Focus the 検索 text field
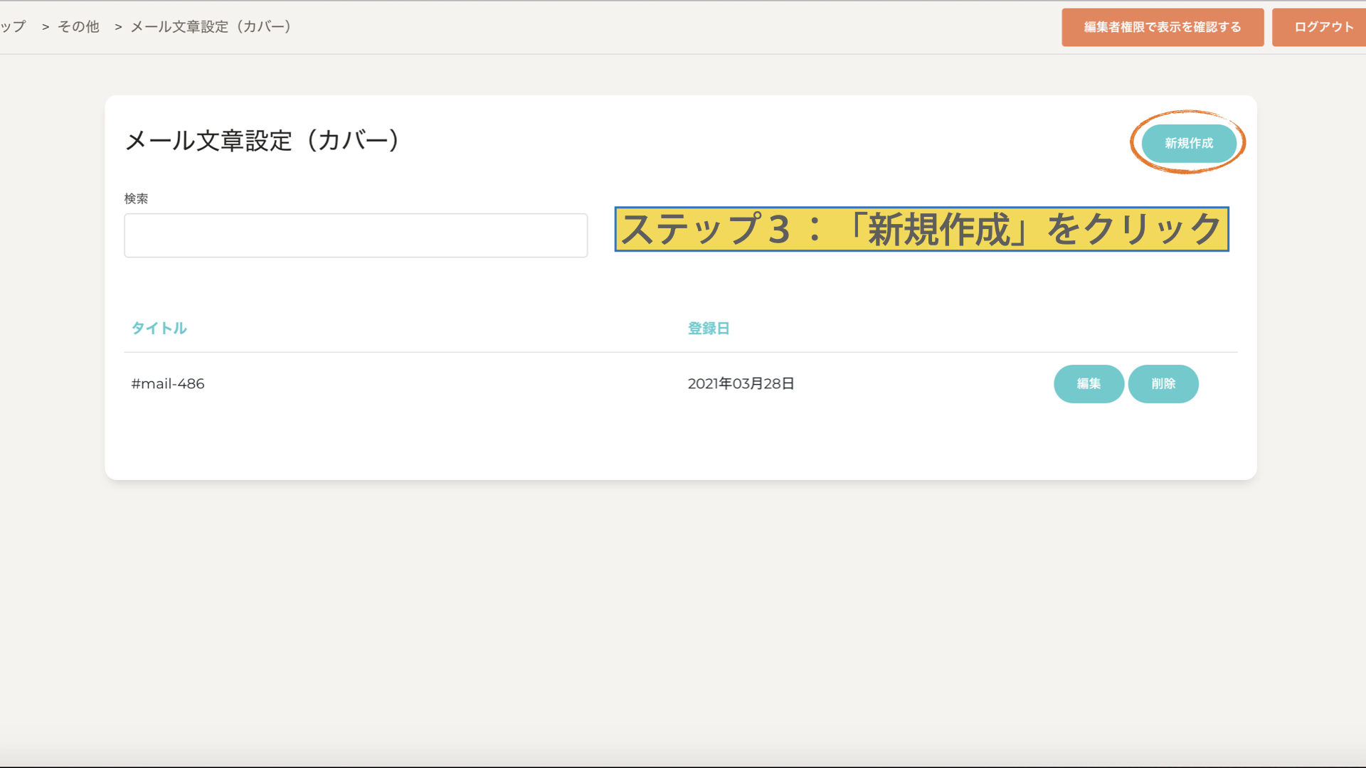 tap(356, 235)
